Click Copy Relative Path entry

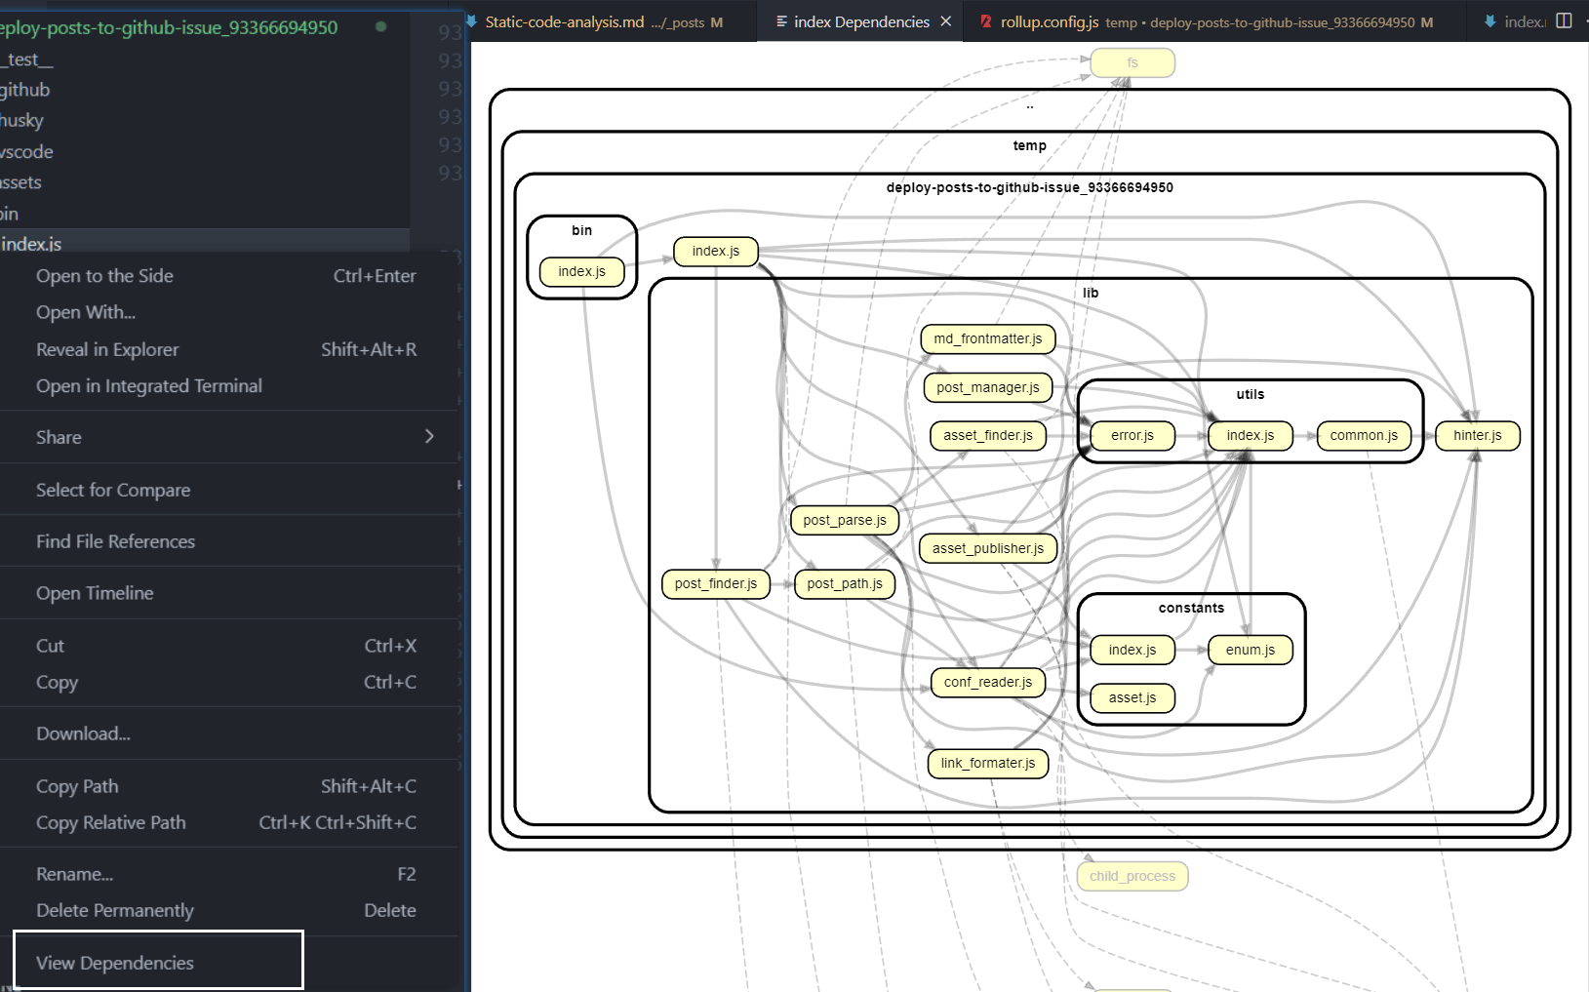[x=110, y=822]
